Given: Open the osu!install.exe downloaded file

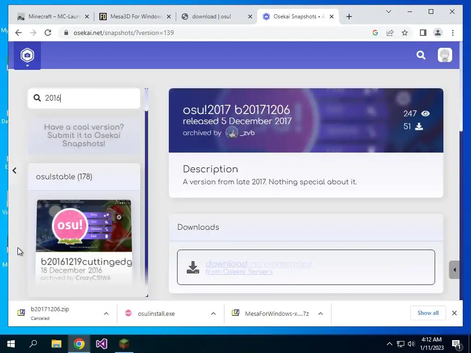Looking at the screenshot, I should tap(165, 313).
